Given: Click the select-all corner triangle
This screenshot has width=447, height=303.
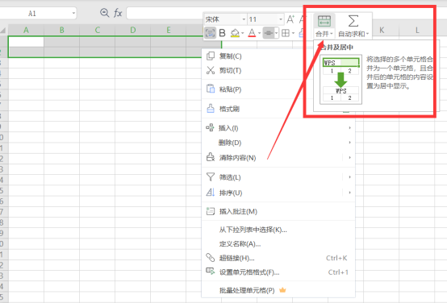Looking at the screenshot, I should [x=3, y=30].
